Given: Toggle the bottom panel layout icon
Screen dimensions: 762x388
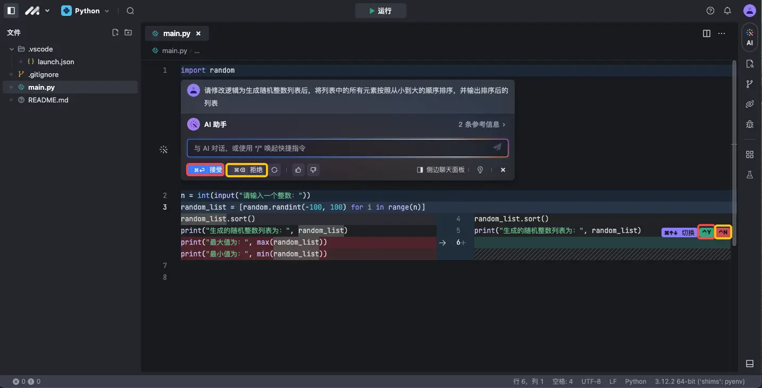Looking at the screenshot, I should [x=750, y=364].
